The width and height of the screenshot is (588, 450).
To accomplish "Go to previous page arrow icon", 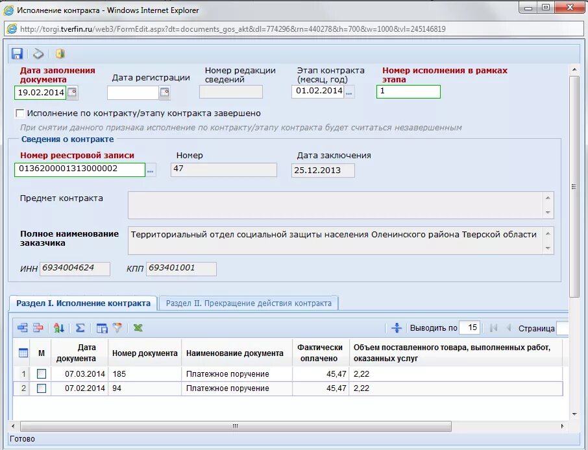I will pyautogui.click(x=509, y=328).
